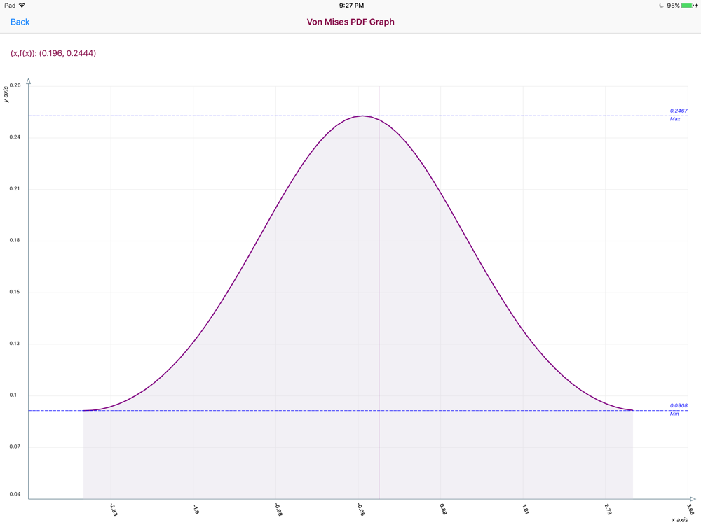Screen dimensions: 701x525
Task: Click the vertical cursor line on the graph
Action: (x=379, y=293)
